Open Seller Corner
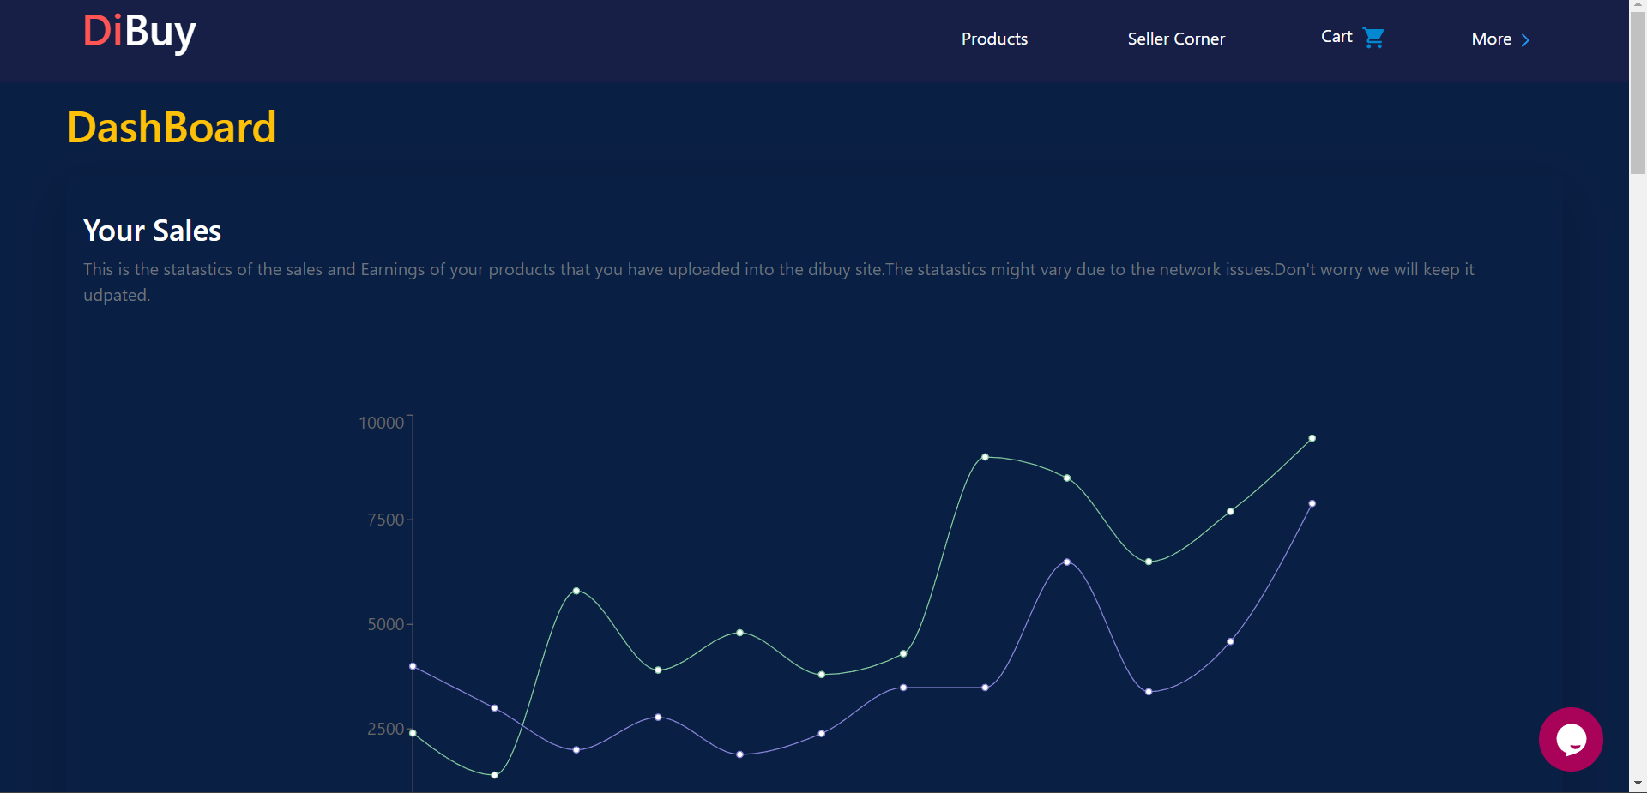The width and height of the screenshot is (1647, 793). click(x=1176, y=39)
